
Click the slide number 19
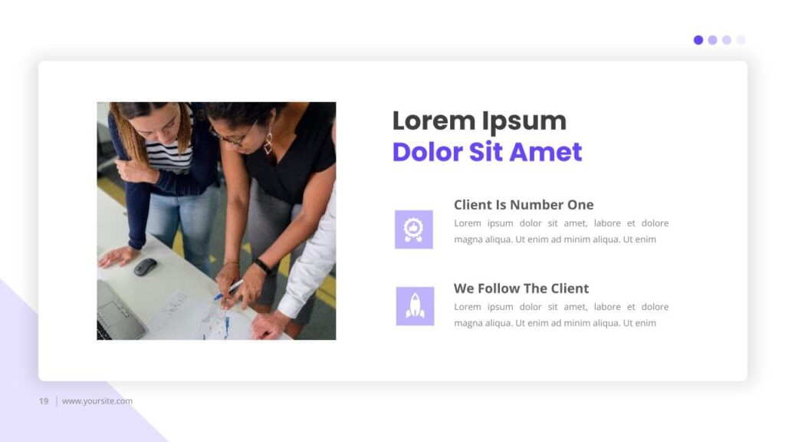coord(44,401)
